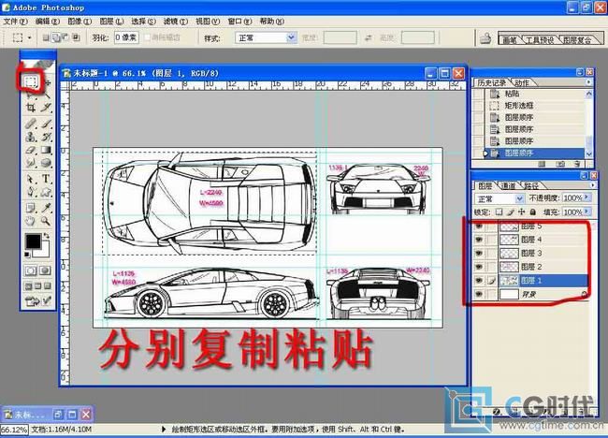
Task: Pick the Clone Stamp tool
Action: coord(31,136)
